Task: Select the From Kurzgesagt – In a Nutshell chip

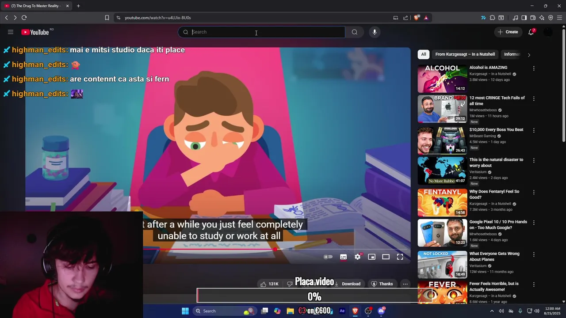Action: pyautogui.click(x=465, y=54)
